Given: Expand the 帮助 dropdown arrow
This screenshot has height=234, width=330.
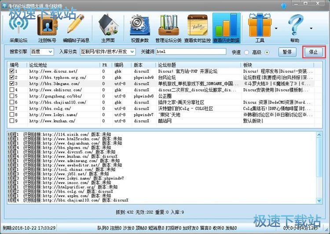Looking at the screenshot, I should [x=311, y=29].
